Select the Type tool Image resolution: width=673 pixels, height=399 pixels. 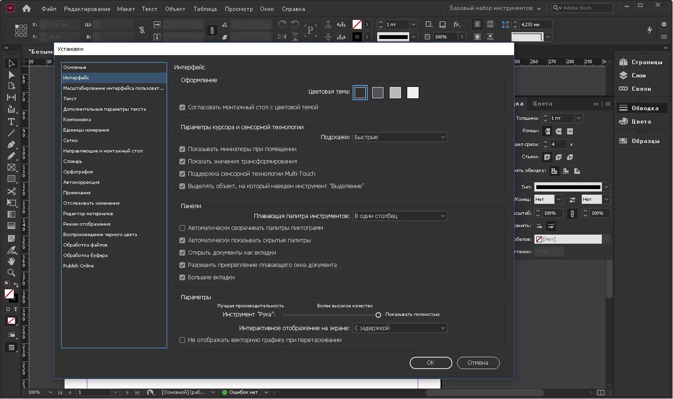[11, 122]
